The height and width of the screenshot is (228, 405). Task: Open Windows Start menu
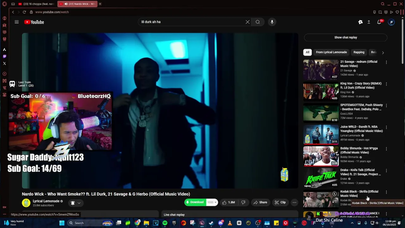pyautogui.click(x=62, y=223)
